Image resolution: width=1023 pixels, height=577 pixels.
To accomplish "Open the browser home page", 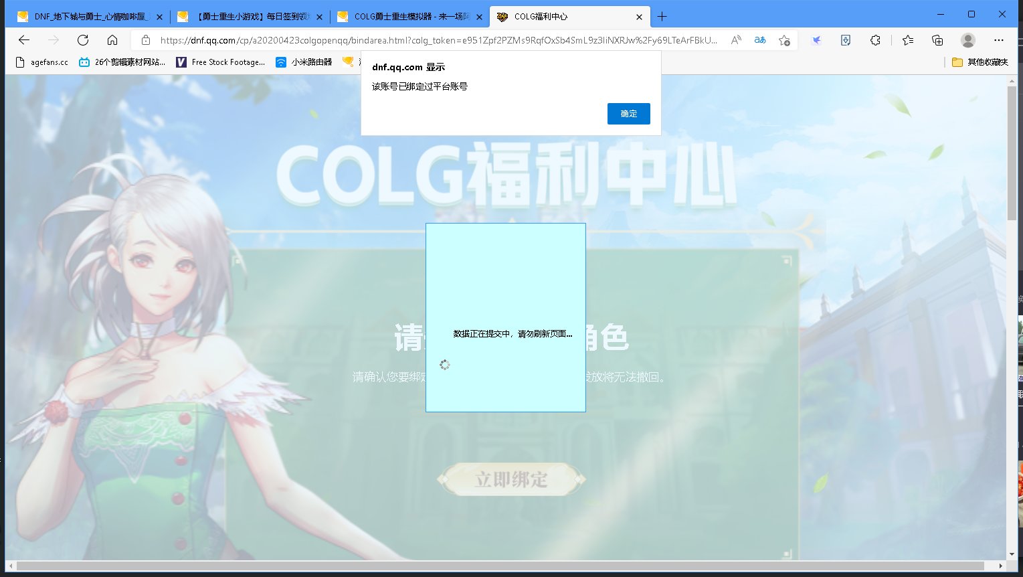I will click(112, 40).
